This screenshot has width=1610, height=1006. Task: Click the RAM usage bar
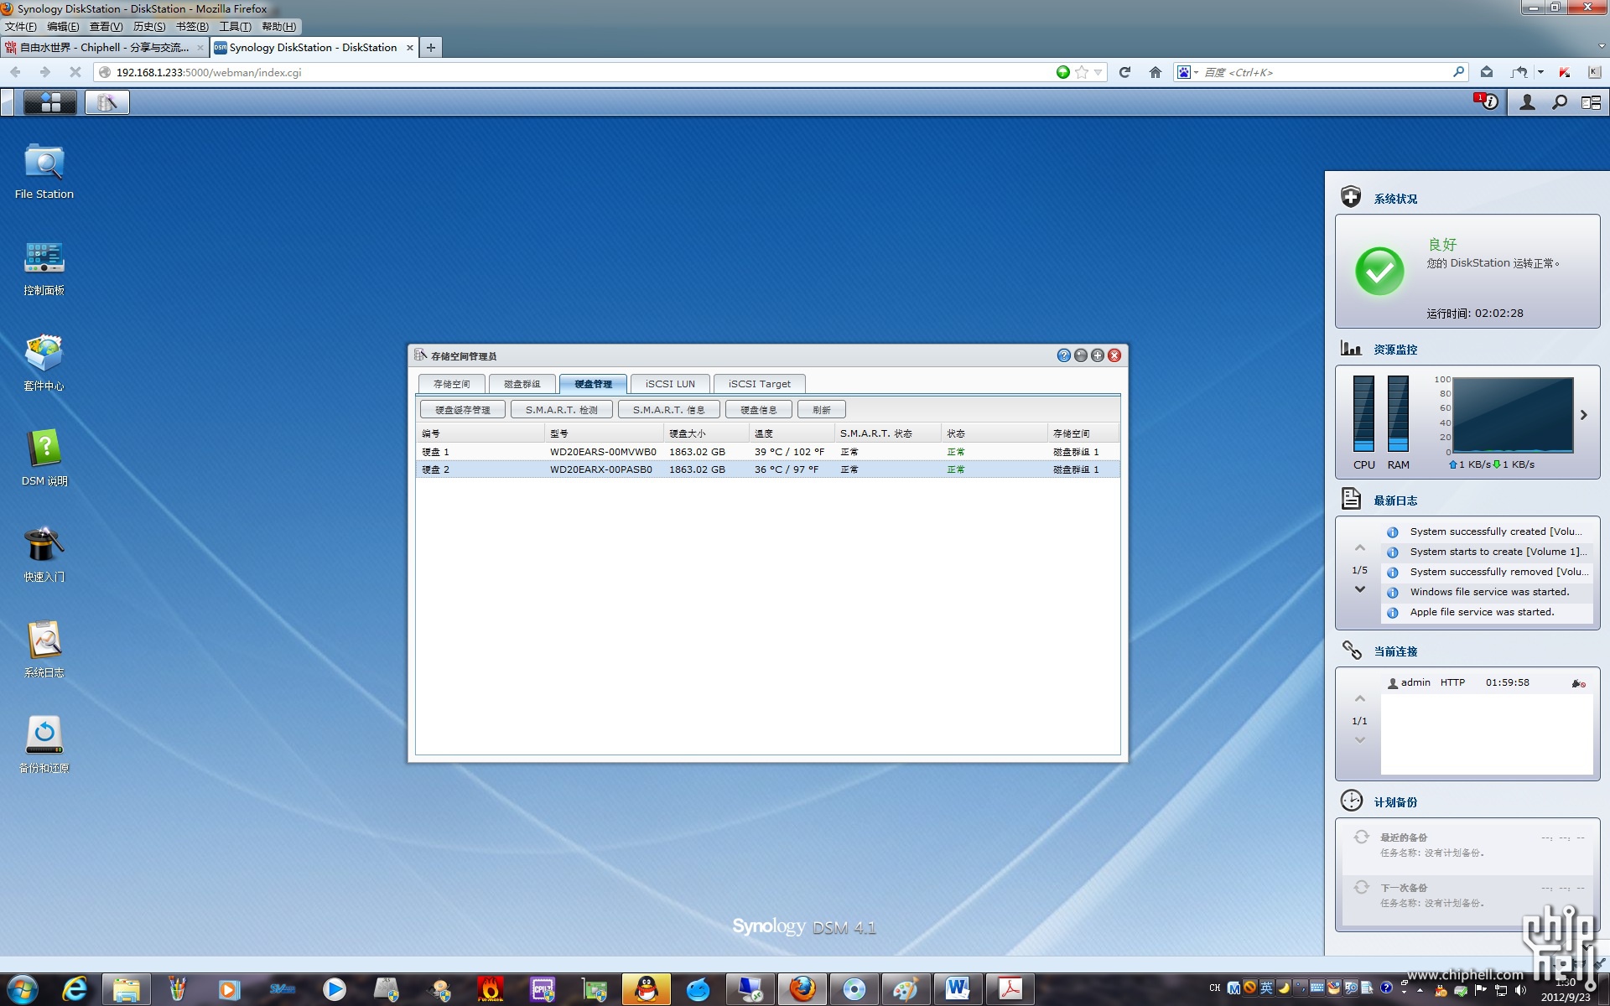1398,413
